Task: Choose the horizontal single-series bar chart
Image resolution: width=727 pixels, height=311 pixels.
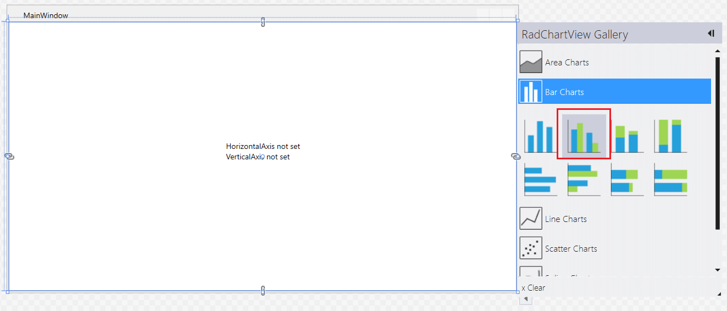Action: (541, 179)
